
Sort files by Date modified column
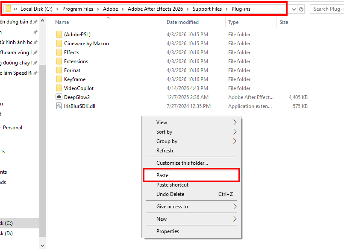182,22
